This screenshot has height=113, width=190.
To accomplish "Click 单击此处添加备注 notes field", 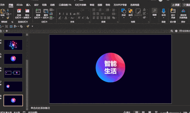I will 40,108.
